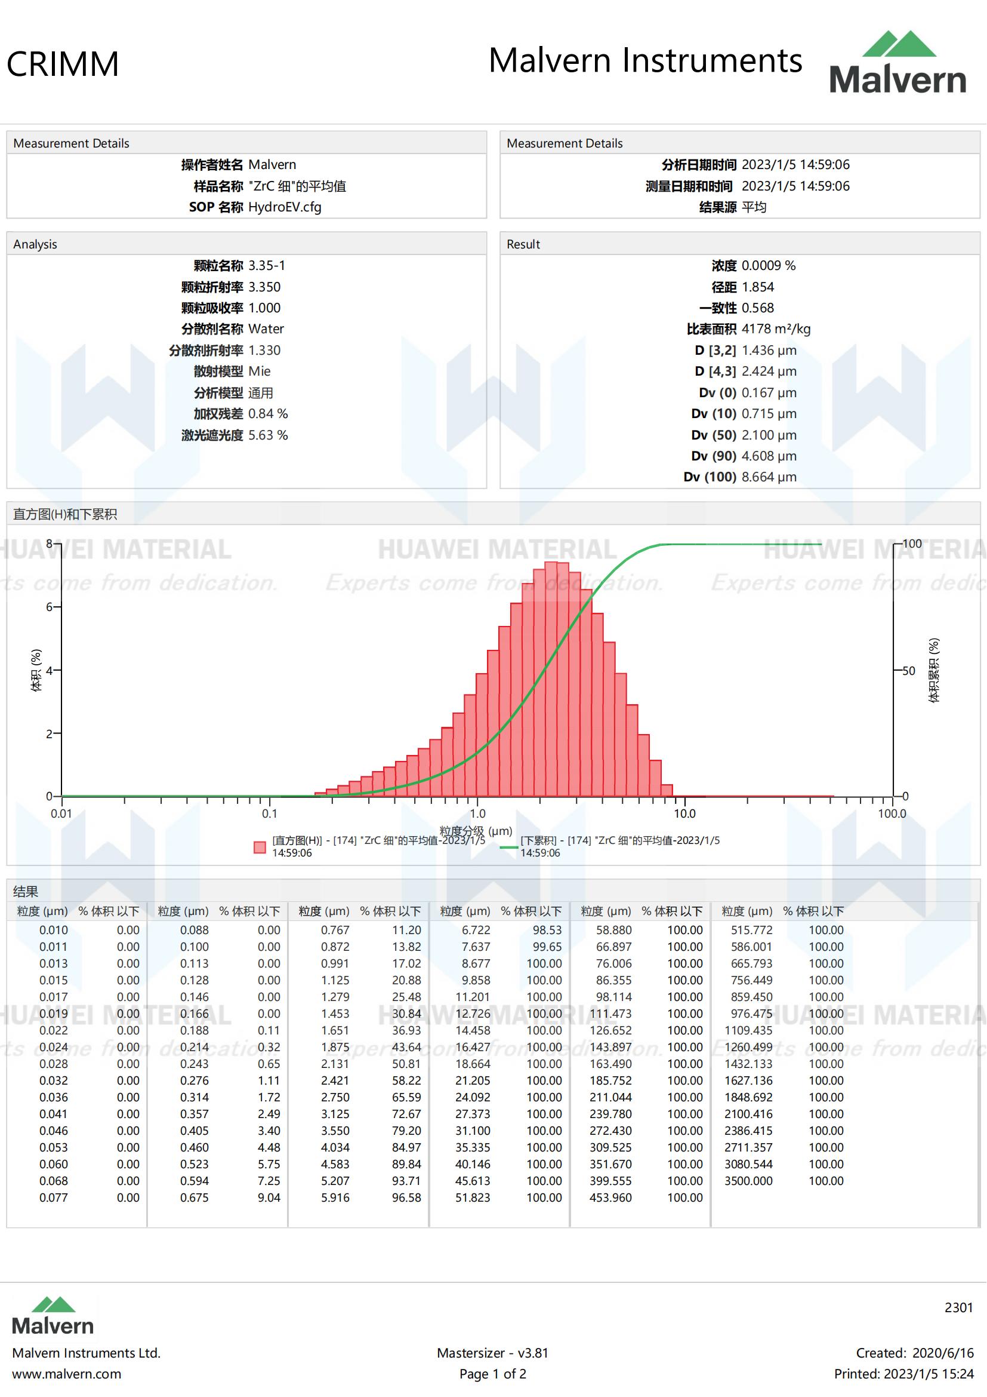The image size is (987, 1397).
Task: Select the SOP name HydroEV.cfg
Action: click(x=285, y=207)
